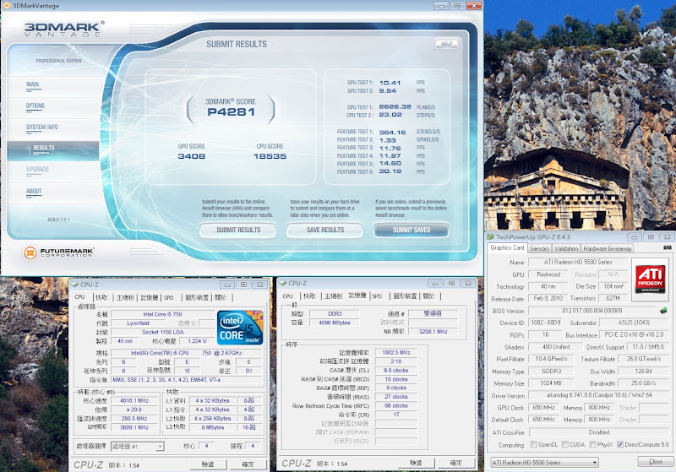Viewport: 676px width, 472px height.
Task: Click the memory size value 4096 MBytes
Action: coord(334,323)
